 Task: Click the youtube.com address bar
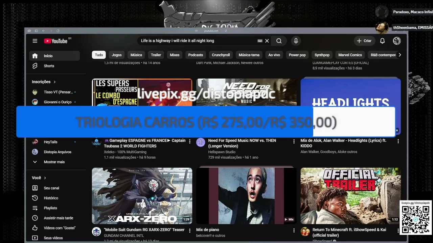tap(211, 31)
